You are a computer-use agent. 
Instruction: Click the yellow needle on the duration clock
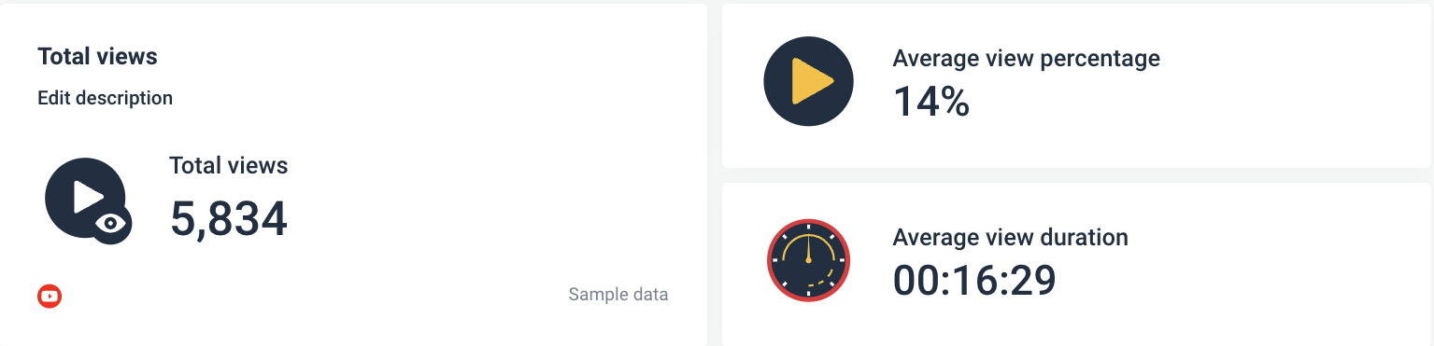[809, 251]
